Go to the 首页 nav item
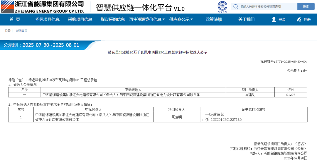This screenshot has width=317, height=165. click(15, 20)
